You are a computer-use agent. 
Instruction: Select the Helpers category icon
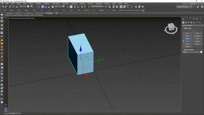coord(194,22)
